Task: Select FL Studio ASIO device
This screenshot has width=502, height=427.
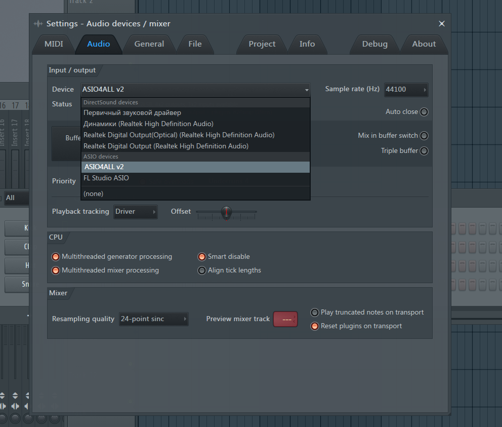Action: point(106,178)
